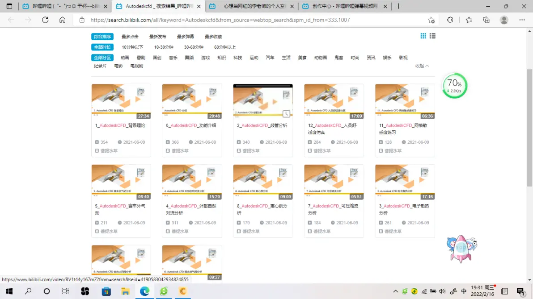This screenshot has width=533, height=299.
Task: Switch to grid view layout
Action: coord(423,36)
